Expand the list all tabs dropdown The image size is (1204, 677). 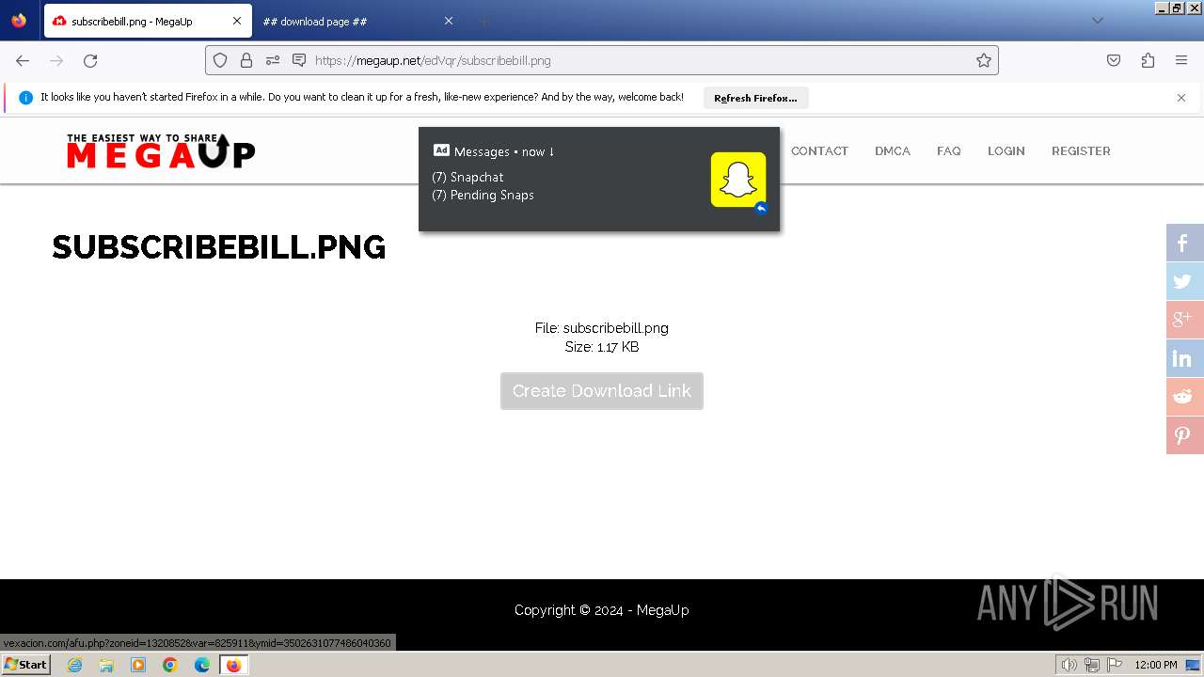(1097, 21)
